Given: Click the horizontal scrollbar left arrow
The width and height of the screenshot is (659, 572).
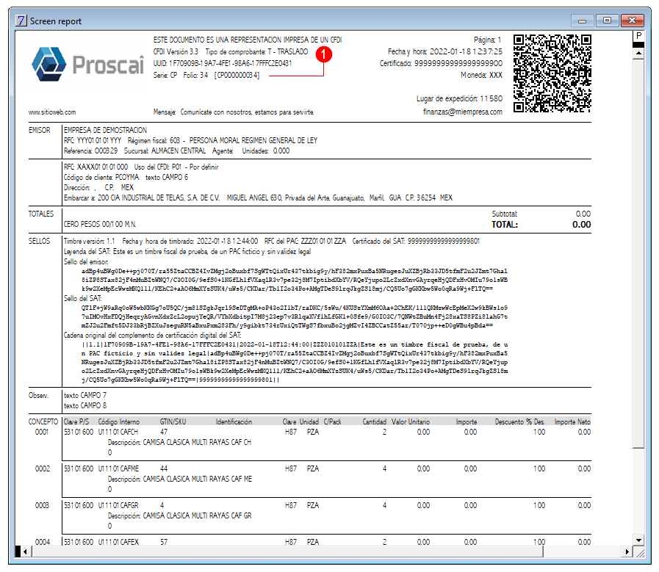Looking at the screenshot, I should pyautogui.click(x=26, y=551).
